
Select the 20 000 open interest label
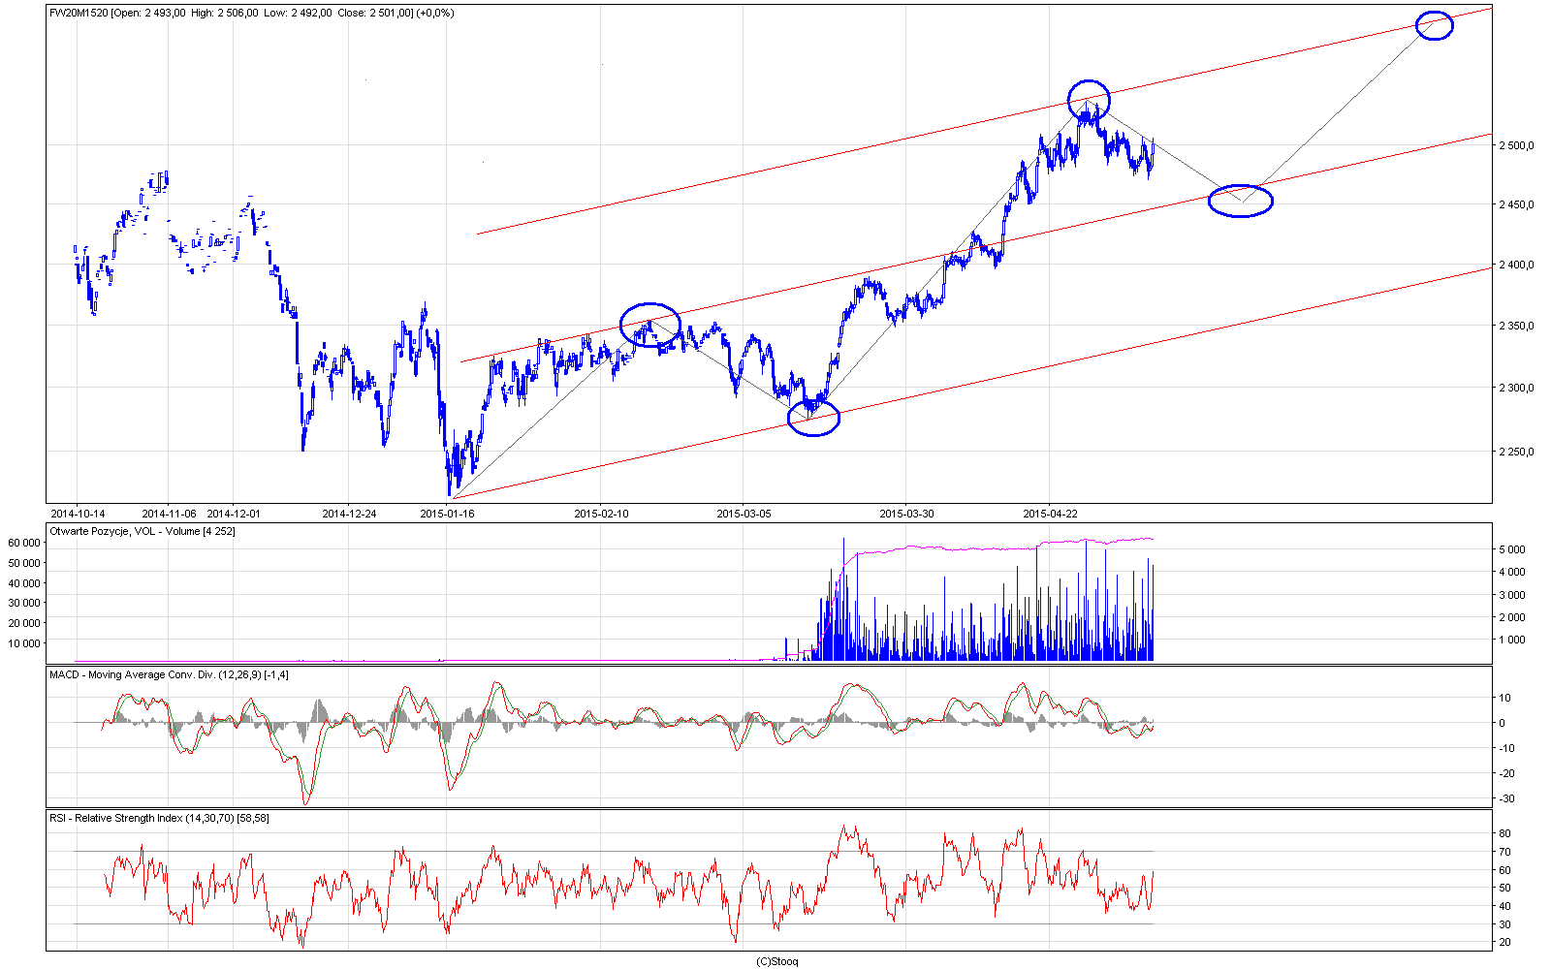24,624
